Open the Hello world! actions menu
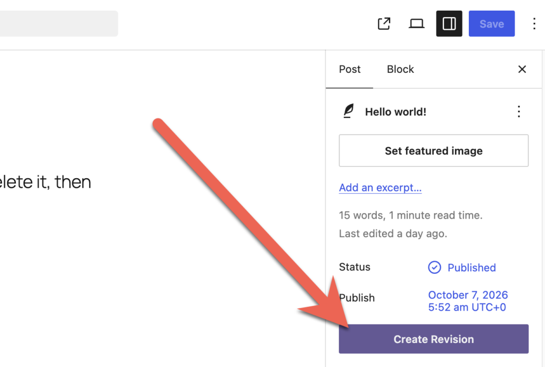The height and width of the screenshot is (367, 545). click(518, 112)
